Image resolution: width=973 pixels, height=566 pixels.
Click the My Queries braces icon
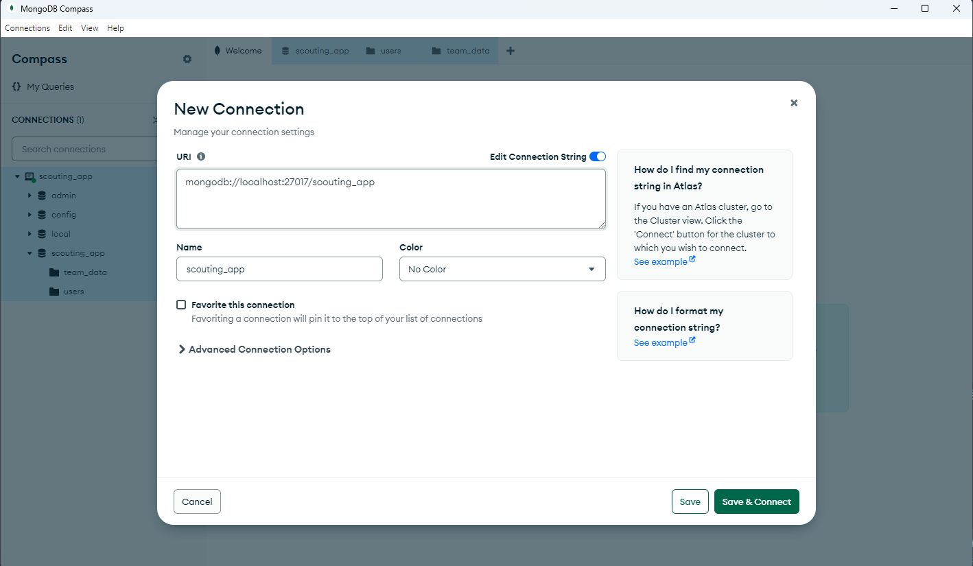pos(16,86)
